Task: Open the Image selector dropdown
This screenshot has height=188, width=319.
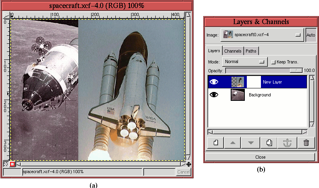Action: 262,35
